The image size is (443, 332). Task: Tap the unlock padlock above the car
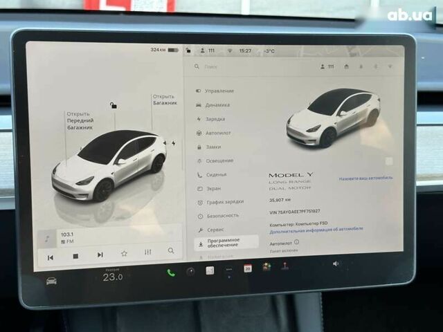point(114,106)
